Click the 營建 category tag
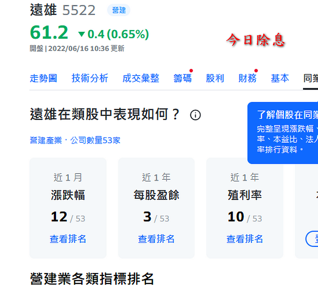This screenshot has height=288, width=318. [x=119, y=10]
